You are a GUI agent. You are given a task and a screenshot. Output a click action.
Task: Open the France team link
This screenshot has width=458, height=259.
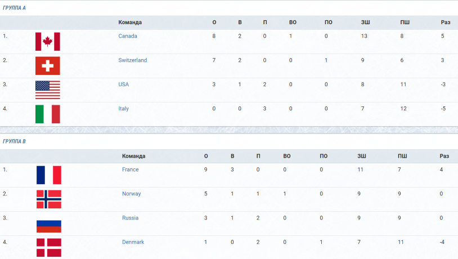131,169
